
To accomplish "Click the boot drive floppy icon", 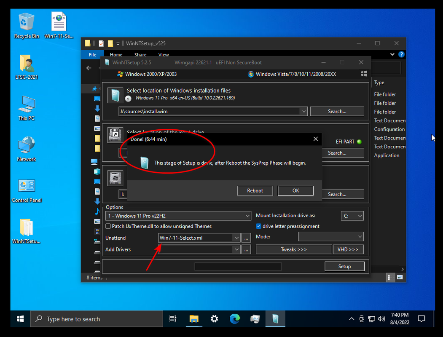I will (115, 135).
